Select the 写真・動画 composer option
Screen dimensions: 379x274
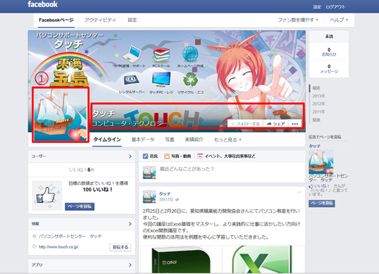[x=177, y=156]
